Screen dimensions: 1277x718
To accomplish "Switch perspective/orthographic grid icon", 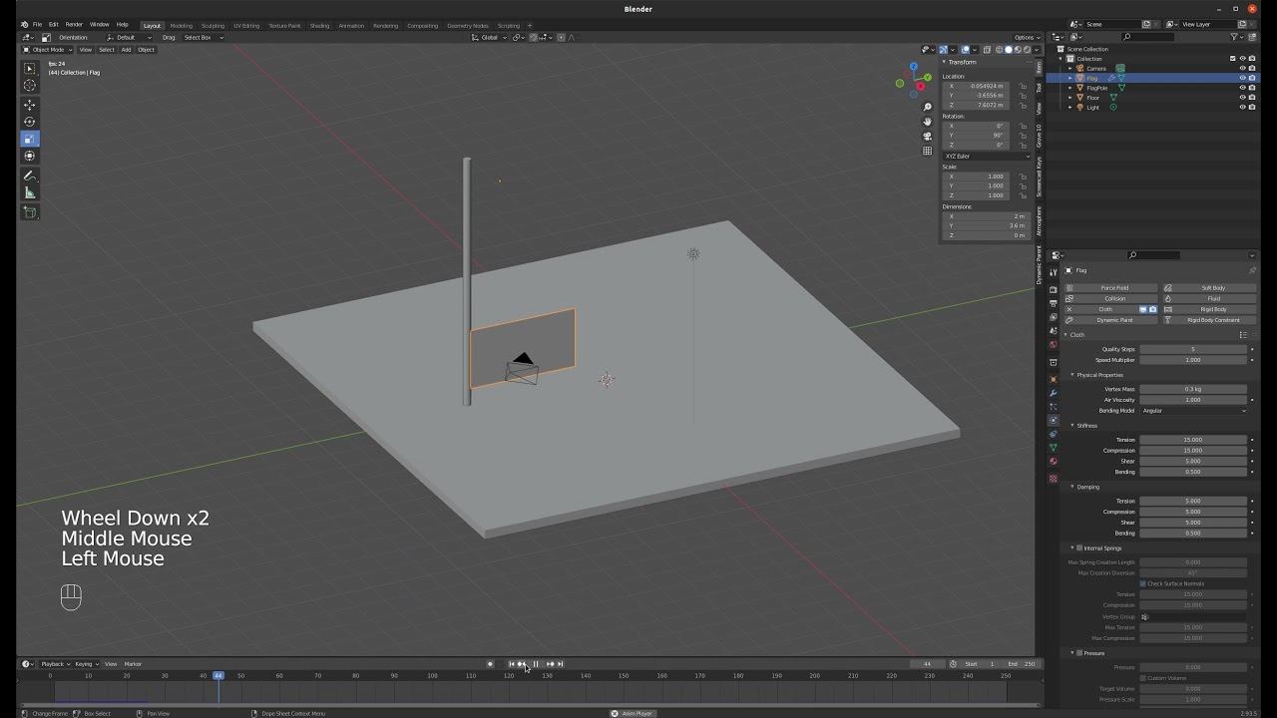I will (927, 152).
